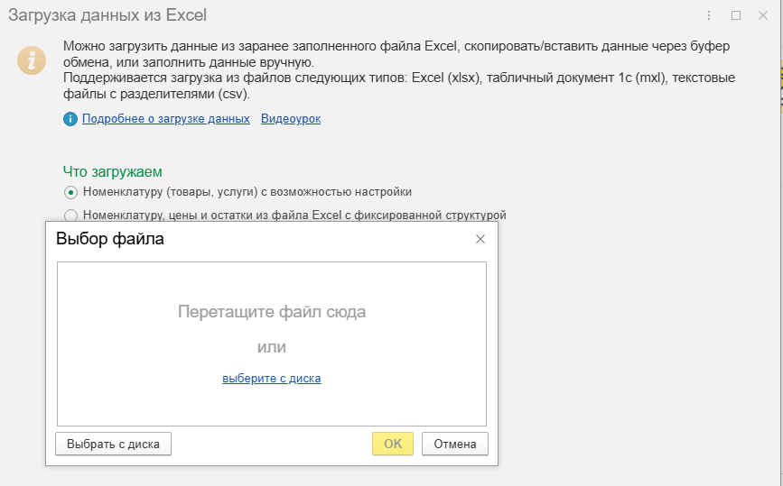Click the Перетащите файл сюда drop text
Viewport: 783px width, 486px height.
click(x=271, y=312)
